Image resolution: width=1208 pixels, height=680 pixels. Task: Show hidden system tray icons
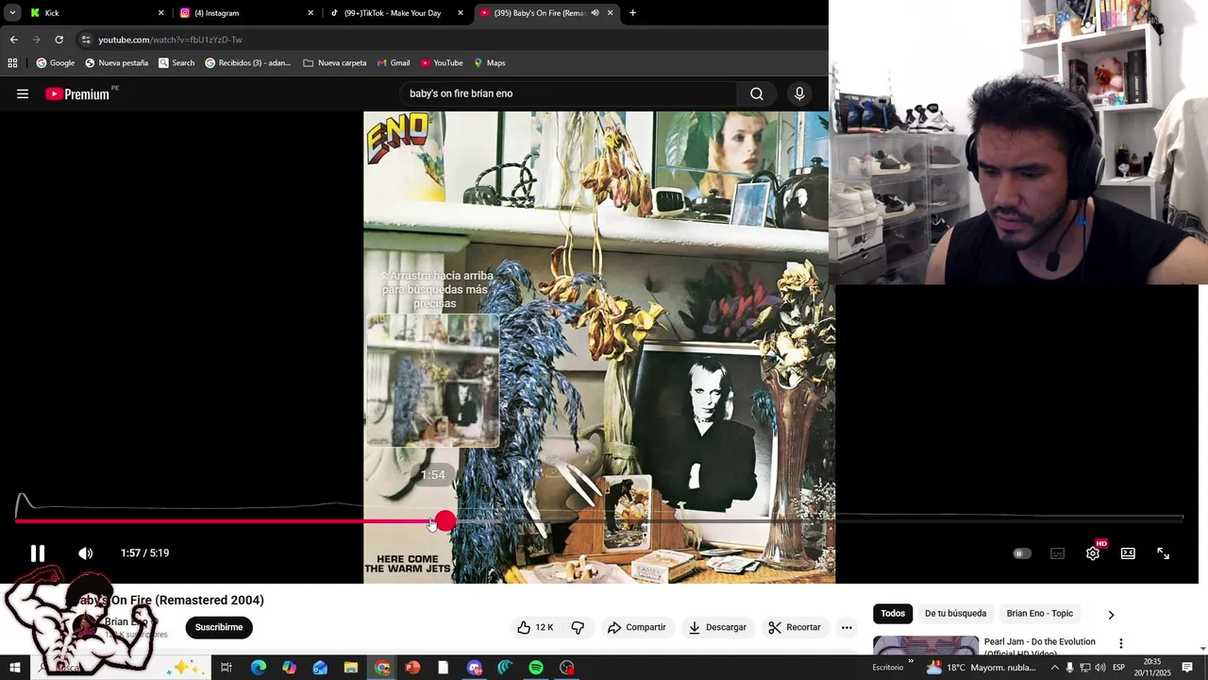1055,668
